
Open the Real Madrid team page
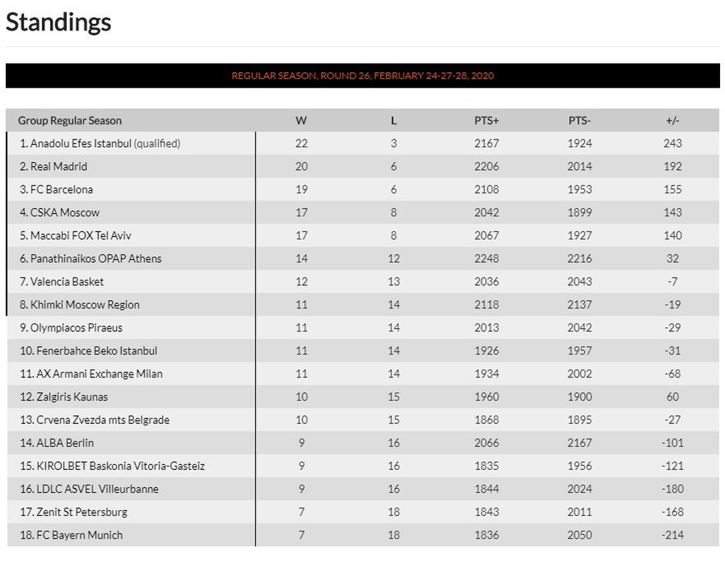(x=59, y=166)
